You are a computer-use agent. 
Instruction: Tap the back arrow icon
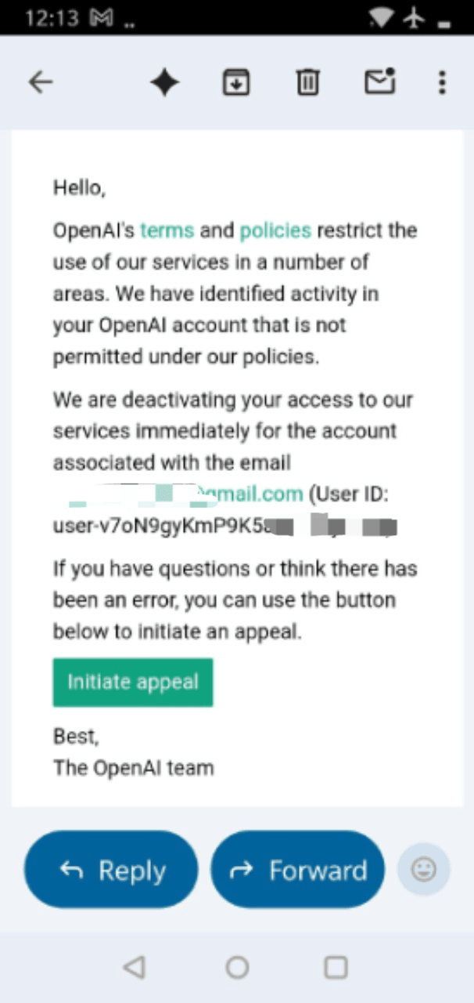[x=41, y=82]
